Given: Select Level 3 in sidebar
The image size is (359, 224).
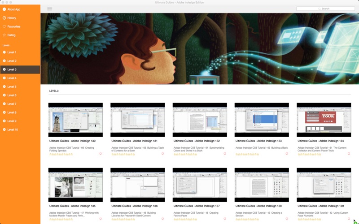Looking at the screenshot, I should point(20,69).
